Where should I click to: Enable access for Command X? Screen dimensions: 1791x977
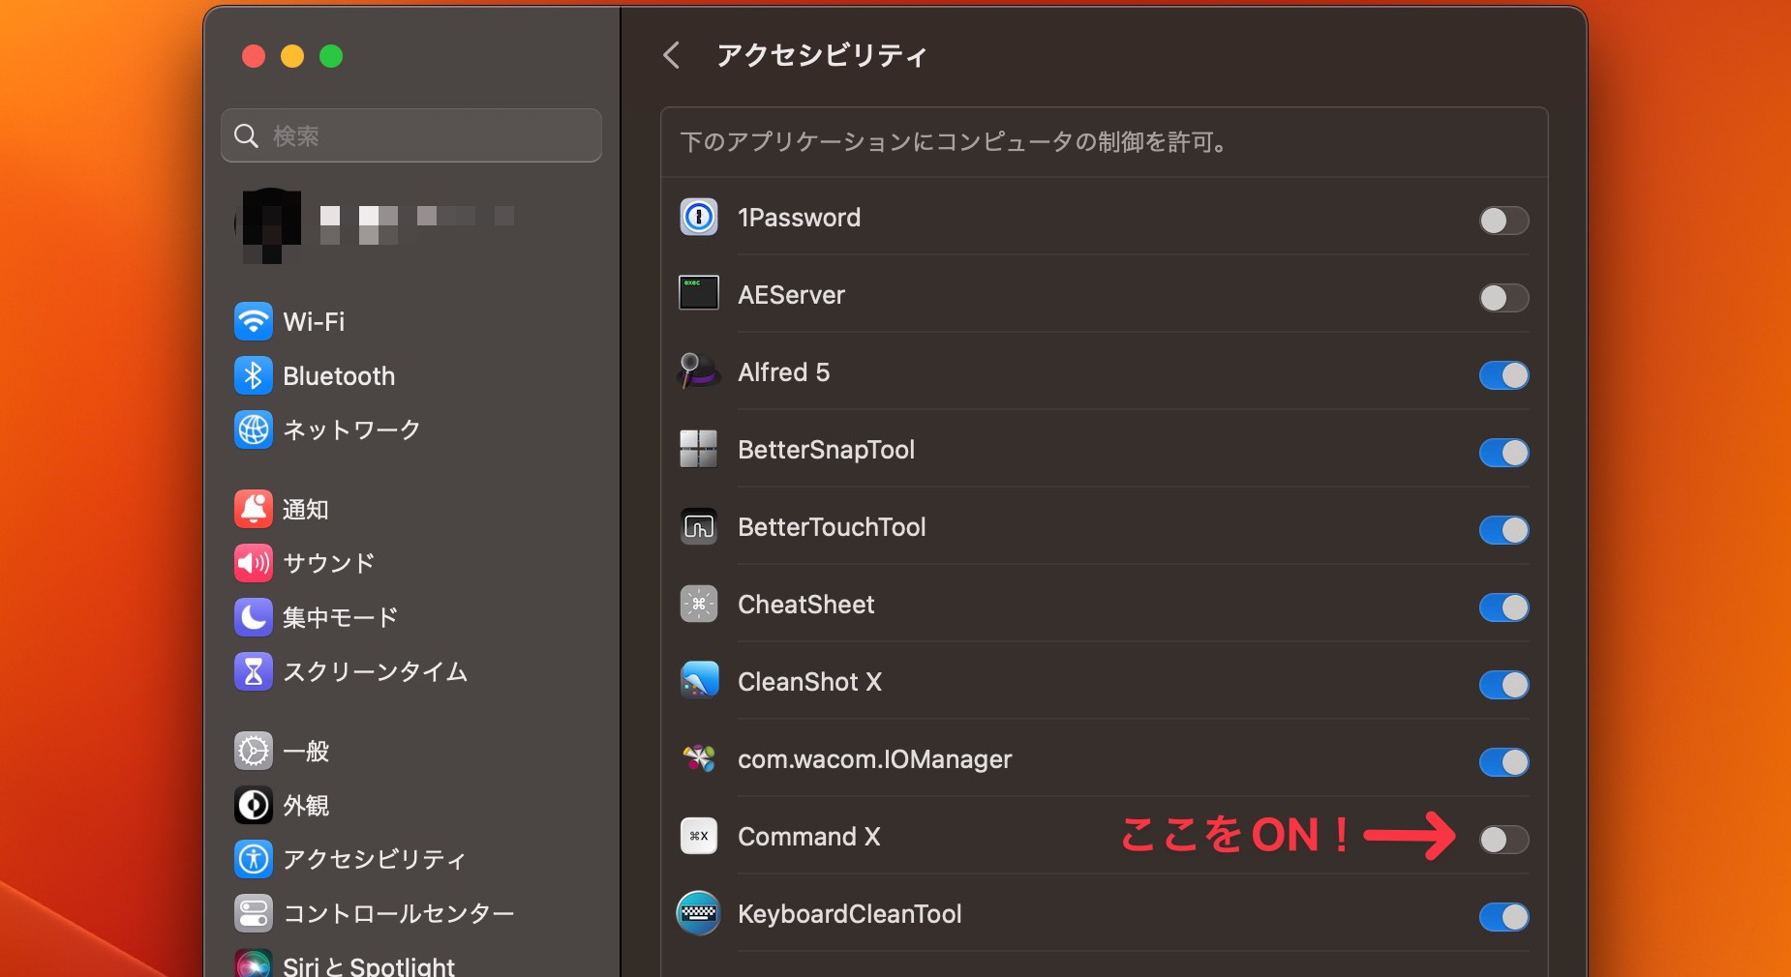[x=1503, y=840]
